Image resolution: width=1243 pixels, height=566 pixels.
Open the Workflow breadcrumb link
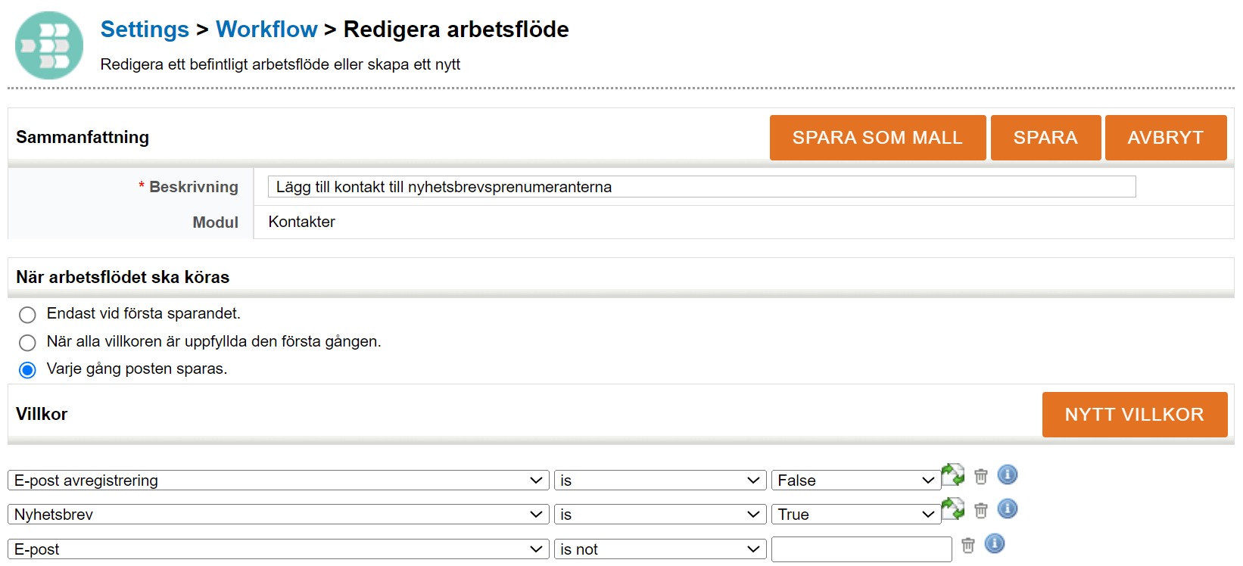[266, 30]
